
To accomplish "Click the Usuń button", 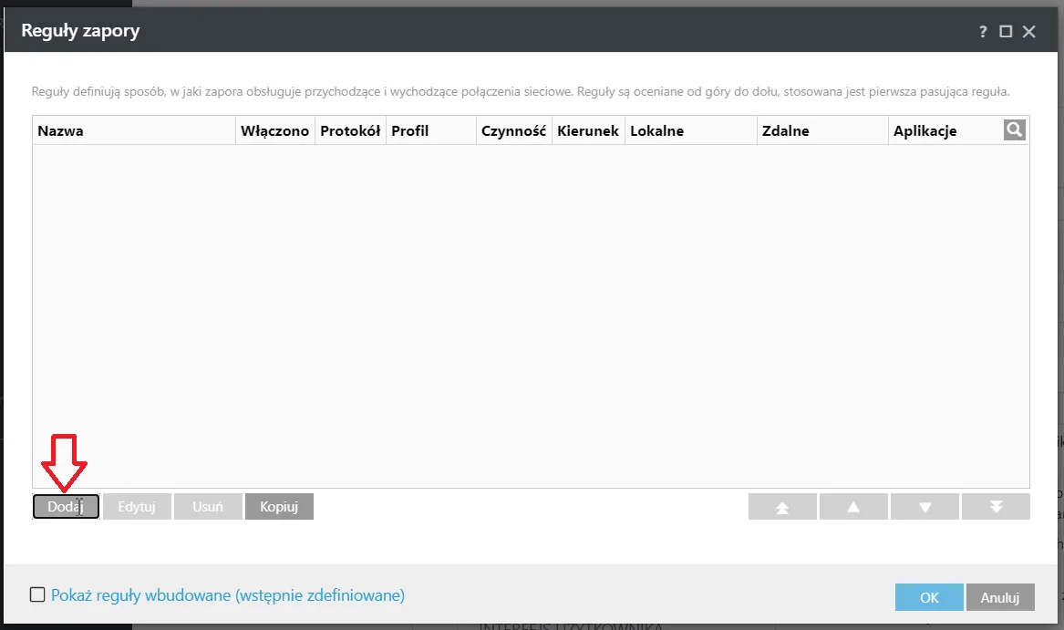I will click(208, 506).
